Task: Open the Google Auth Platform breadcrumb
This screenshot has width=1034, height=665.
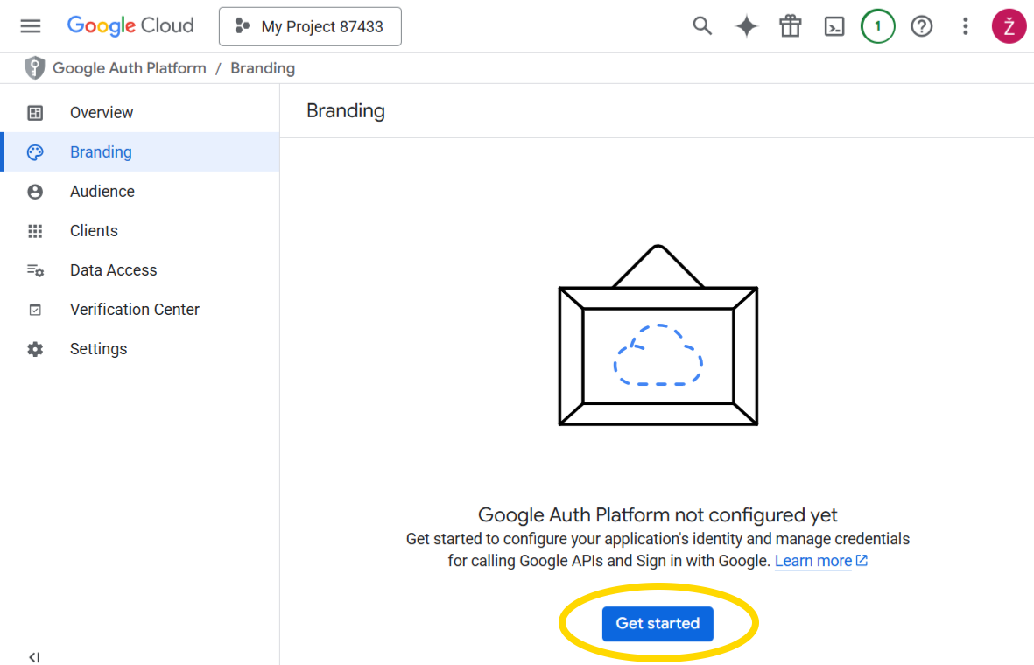Action: coord(129,67)
